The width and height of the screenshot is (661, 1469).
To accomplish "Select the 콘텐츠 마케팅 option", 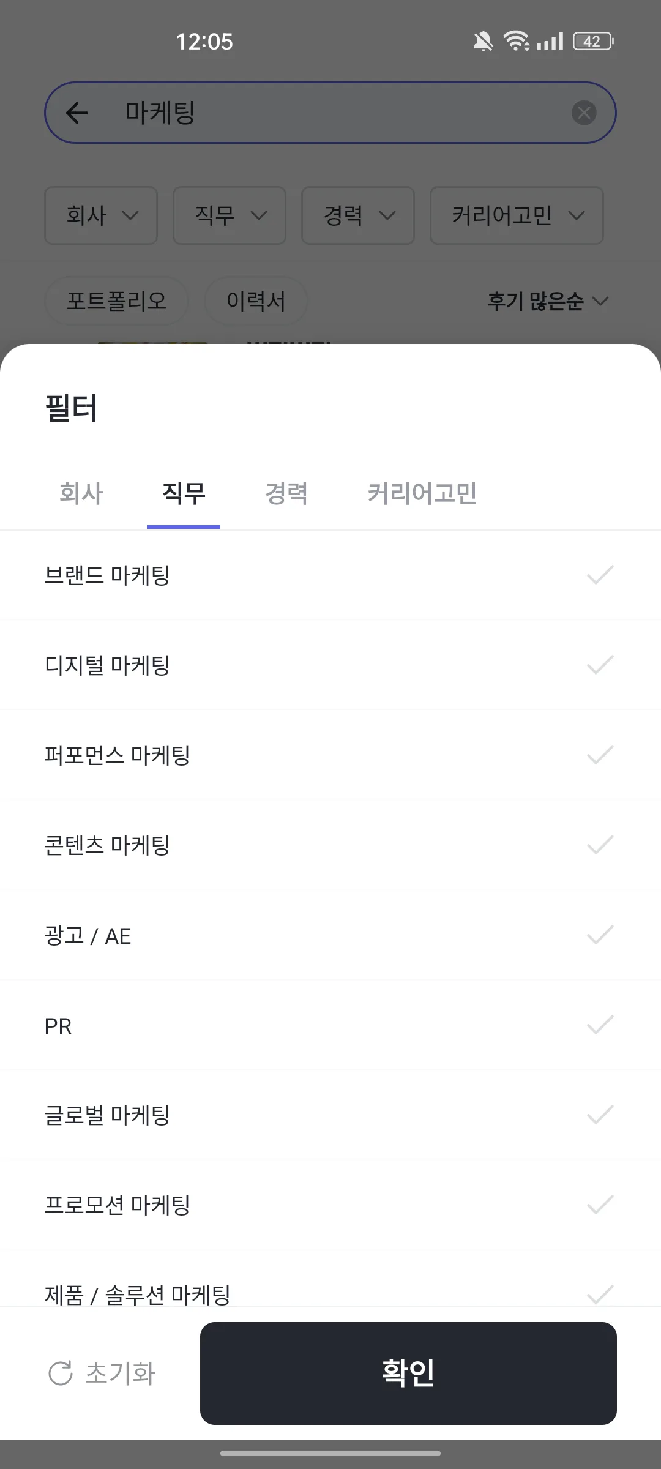I will [330, 845].
